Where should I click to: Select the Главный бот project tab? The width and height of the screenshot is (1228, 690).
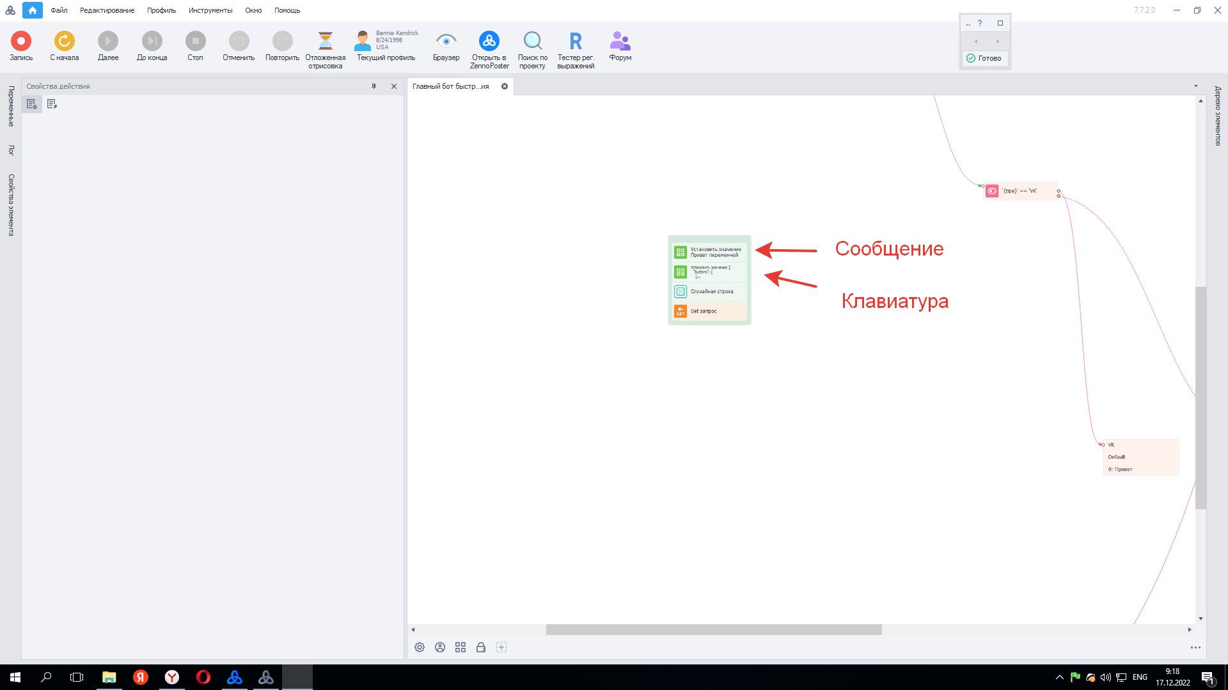[451, 86]
